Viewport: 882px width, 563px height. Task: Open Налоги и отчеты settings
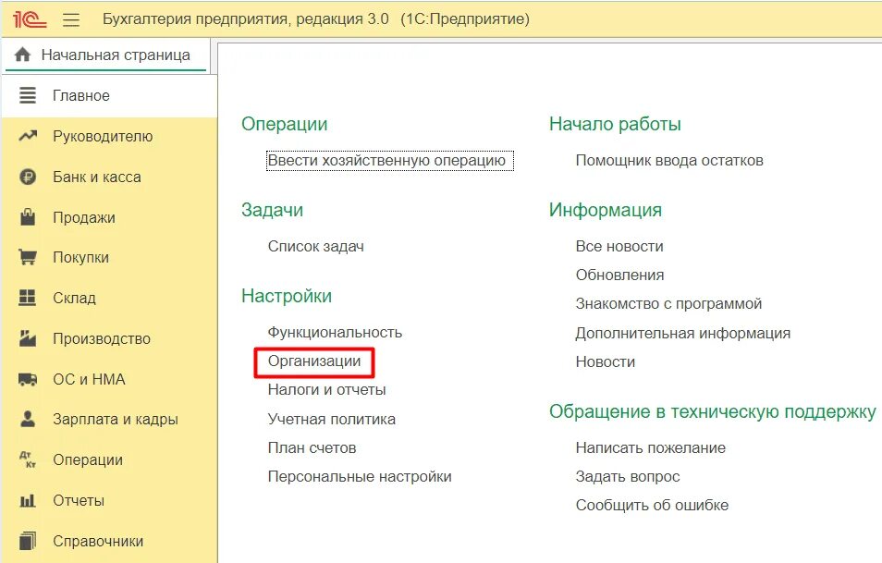pos(326,390)
